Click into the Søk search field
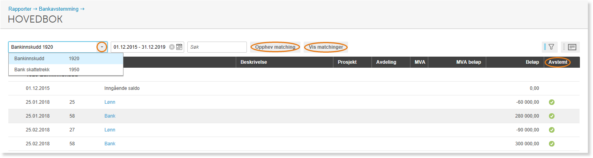The width and height of the screenshot is (593, 158). pos(217,47)
